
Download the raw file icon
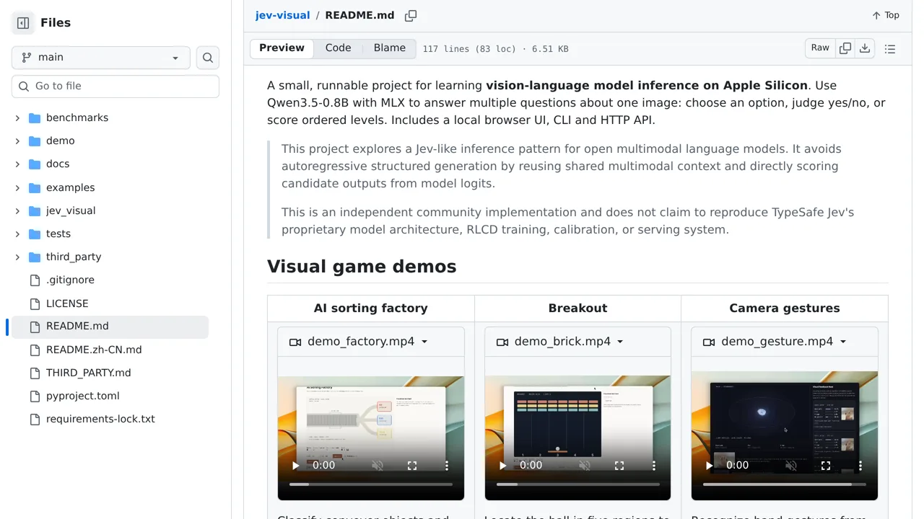click(865, 48)
